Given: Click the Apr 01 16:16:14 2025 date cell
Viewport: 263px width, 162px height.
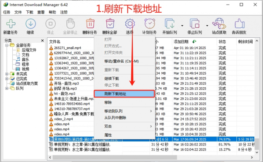Looking at the screenshot, I should (x=190, y=48).
